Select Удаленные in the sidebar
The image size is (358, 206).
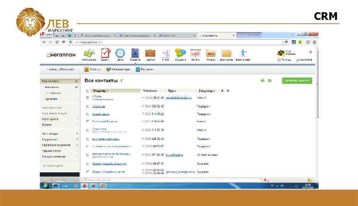click(51, 99)
